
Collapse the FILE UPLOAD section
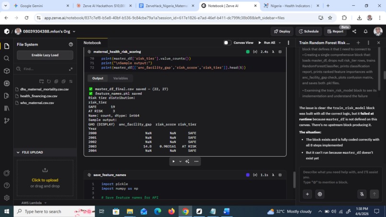[x=18, y=152]
